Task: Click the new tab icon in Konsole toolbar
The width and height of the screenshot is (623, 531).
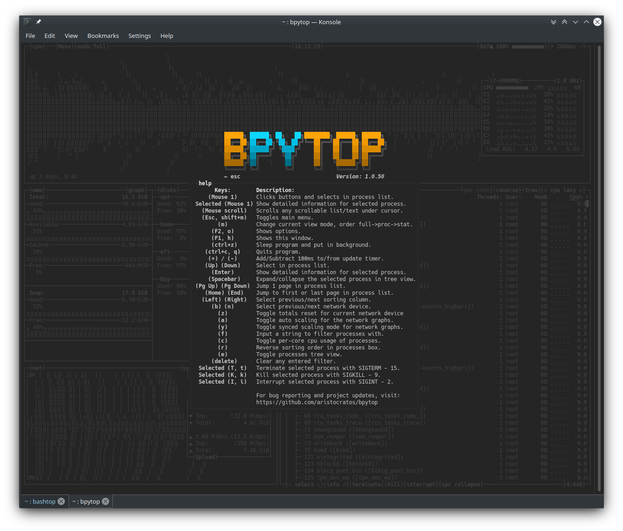Action: point(26,21)
